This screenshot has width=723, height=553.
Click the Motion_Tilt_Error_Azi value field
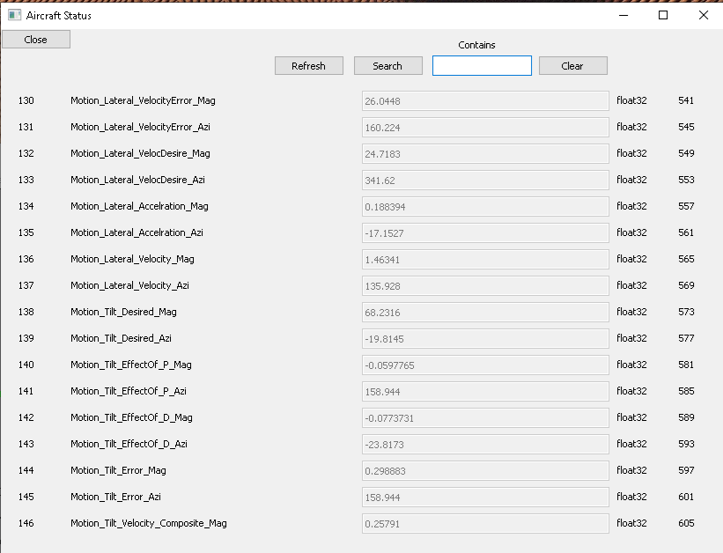coord(485,498)
